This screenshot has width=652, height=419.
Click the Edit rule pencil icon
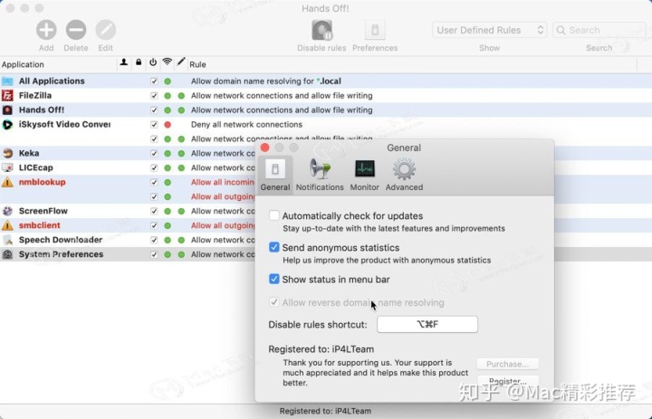[x=106, y=31]
